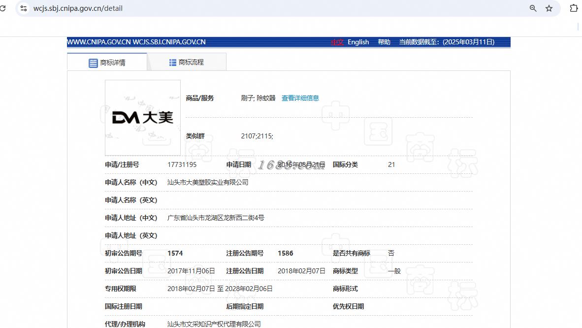Select agency 汕头市文采知识产权代理有限公司

click(x=214, y=324)
